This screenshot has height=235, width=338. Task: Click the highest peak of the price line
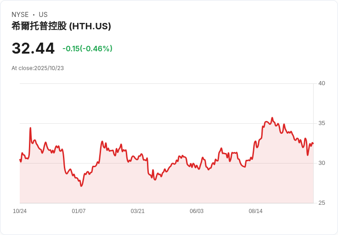coord(272,118)
